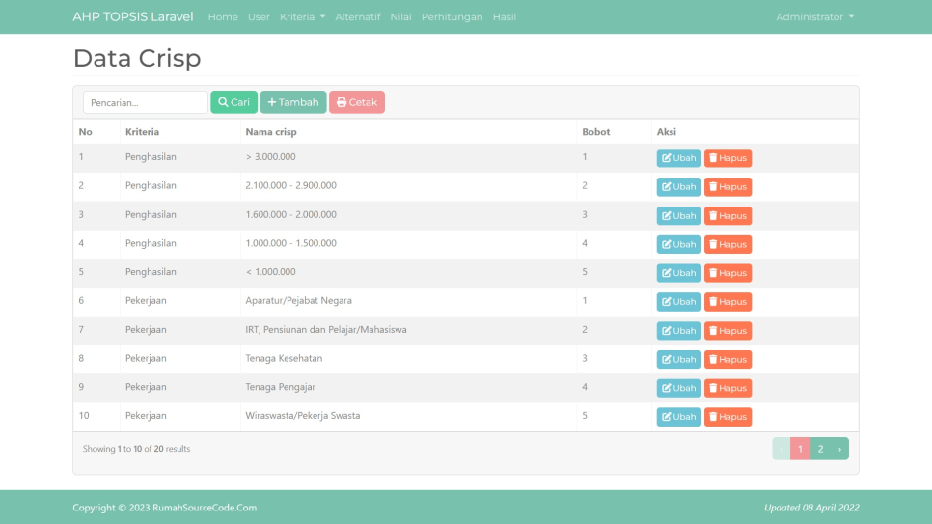The height and width of the screenshot is (524, 932).
Task: Expand the Kriteria dropdown menu
Action: click(303, 16)
